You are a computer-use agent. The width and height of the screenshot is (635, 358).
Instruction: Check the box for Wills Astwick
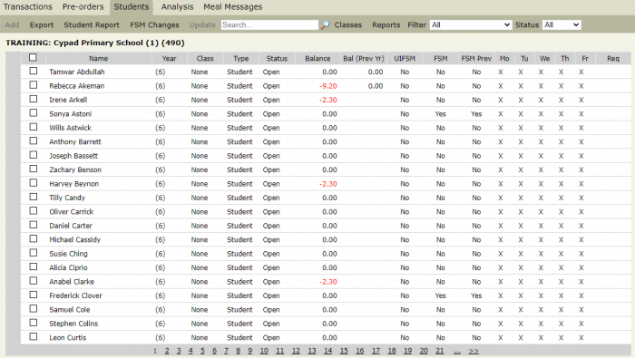(34, 127)
